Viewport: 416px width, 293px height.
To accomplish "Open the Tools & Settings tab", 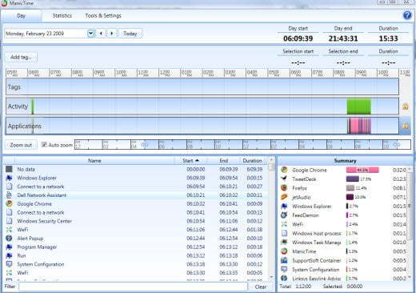I will [x=103, y=15].
